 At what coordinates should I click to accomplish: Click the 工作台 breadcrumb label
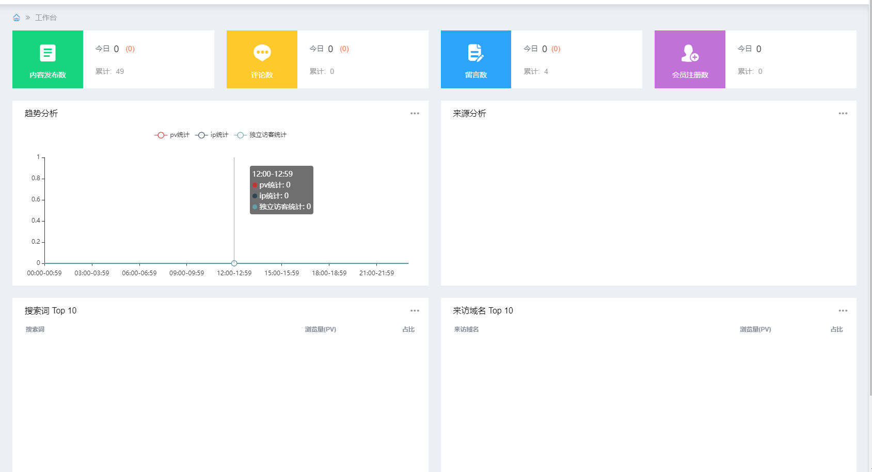coord(46,18)
